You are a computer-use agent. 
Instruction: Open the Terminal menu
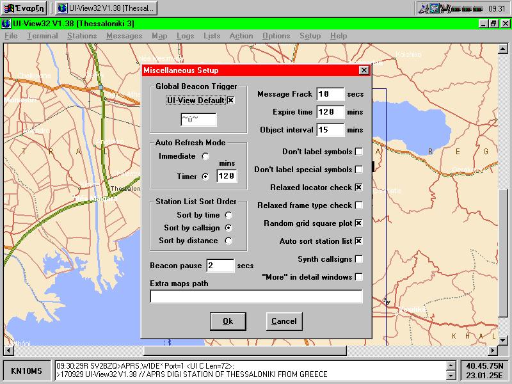coord(42,36)
